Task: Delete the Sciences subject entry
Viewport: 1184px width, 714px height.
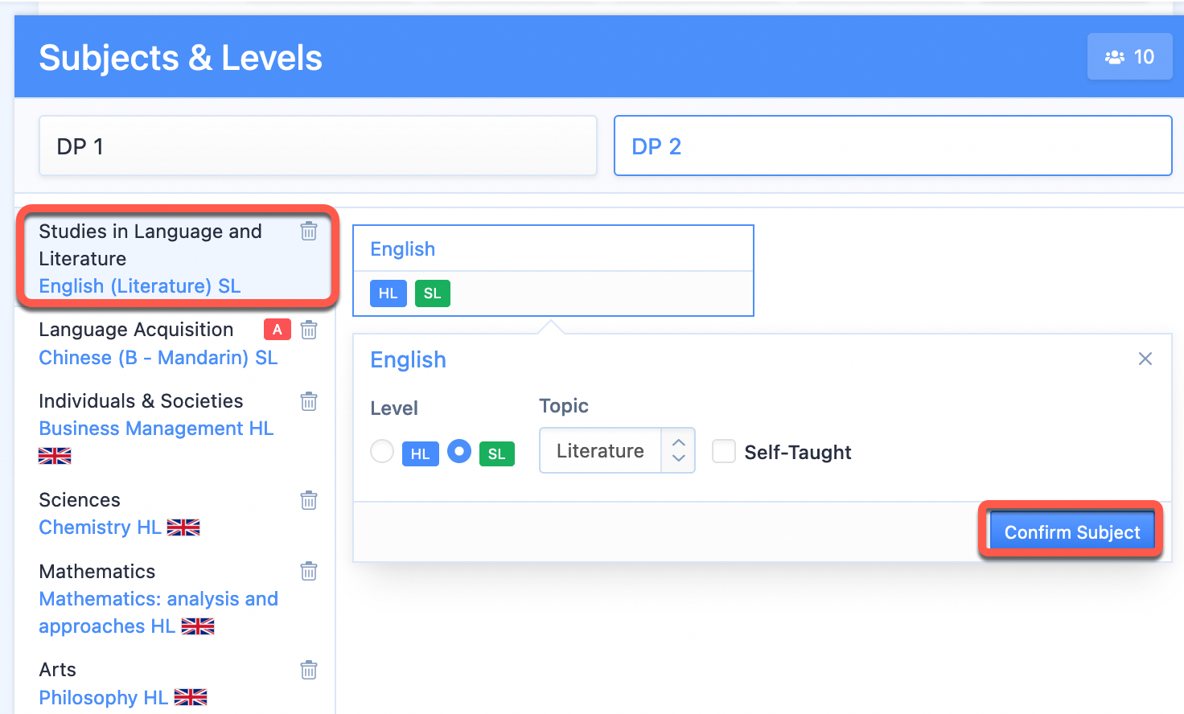Action: tap(309, 500)
